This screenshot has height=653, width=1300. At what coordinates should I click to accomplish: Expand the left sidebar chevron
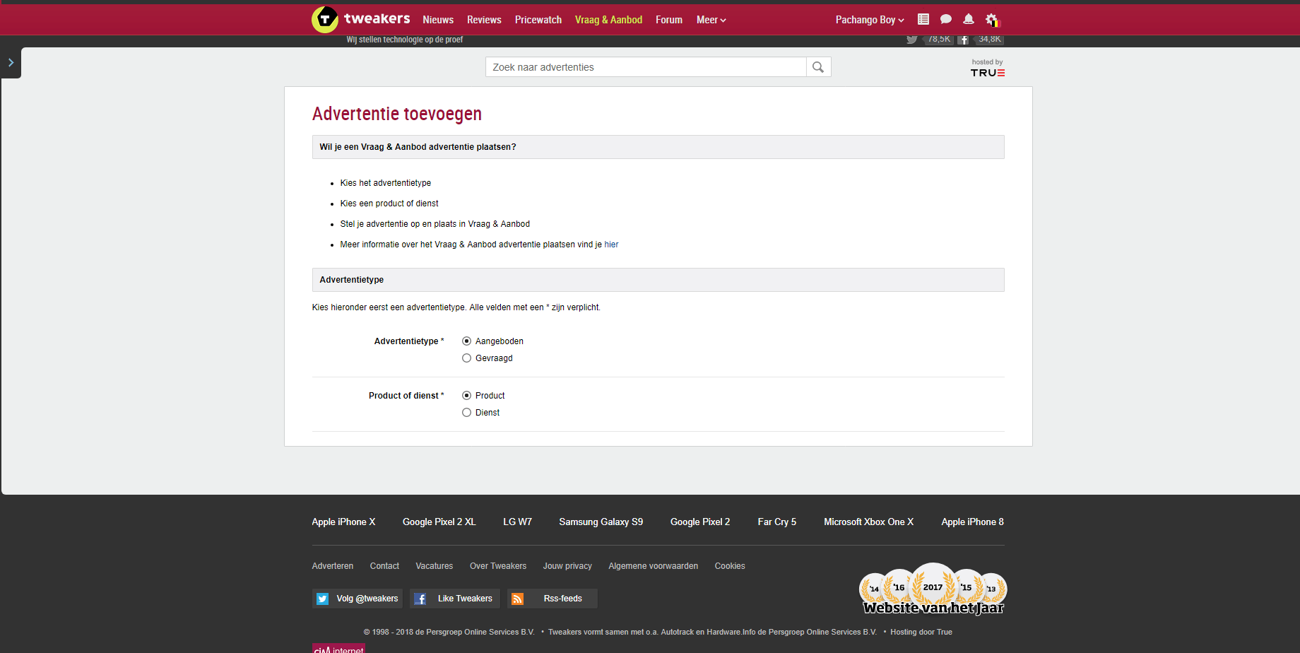tap(11, 63)
